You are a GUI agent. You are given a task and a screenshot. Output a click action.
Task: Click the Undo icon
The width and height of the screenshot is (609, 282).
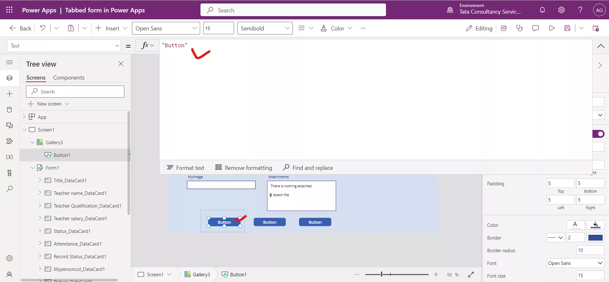pos(43,28)
